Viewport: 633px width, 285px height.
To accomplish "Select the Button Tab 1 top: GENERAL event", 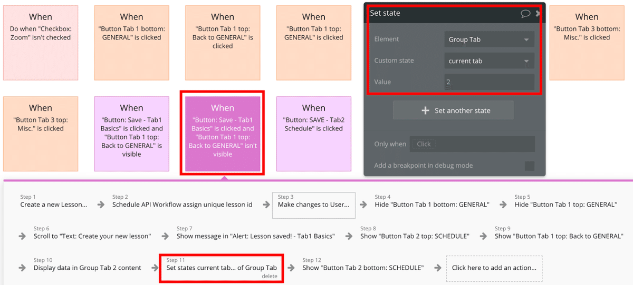I will (314, 43).
